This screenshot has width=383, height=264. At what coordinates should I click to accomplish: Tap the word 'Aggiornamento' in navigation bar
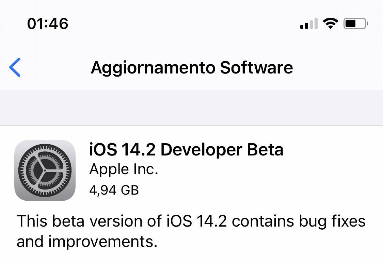(x=153, y=68)
